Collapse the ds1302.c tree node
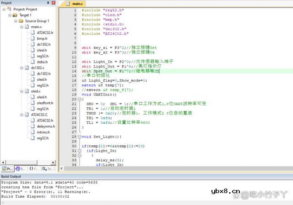Image resolution: width=293 pixels, height=205 pixels. 21,68
